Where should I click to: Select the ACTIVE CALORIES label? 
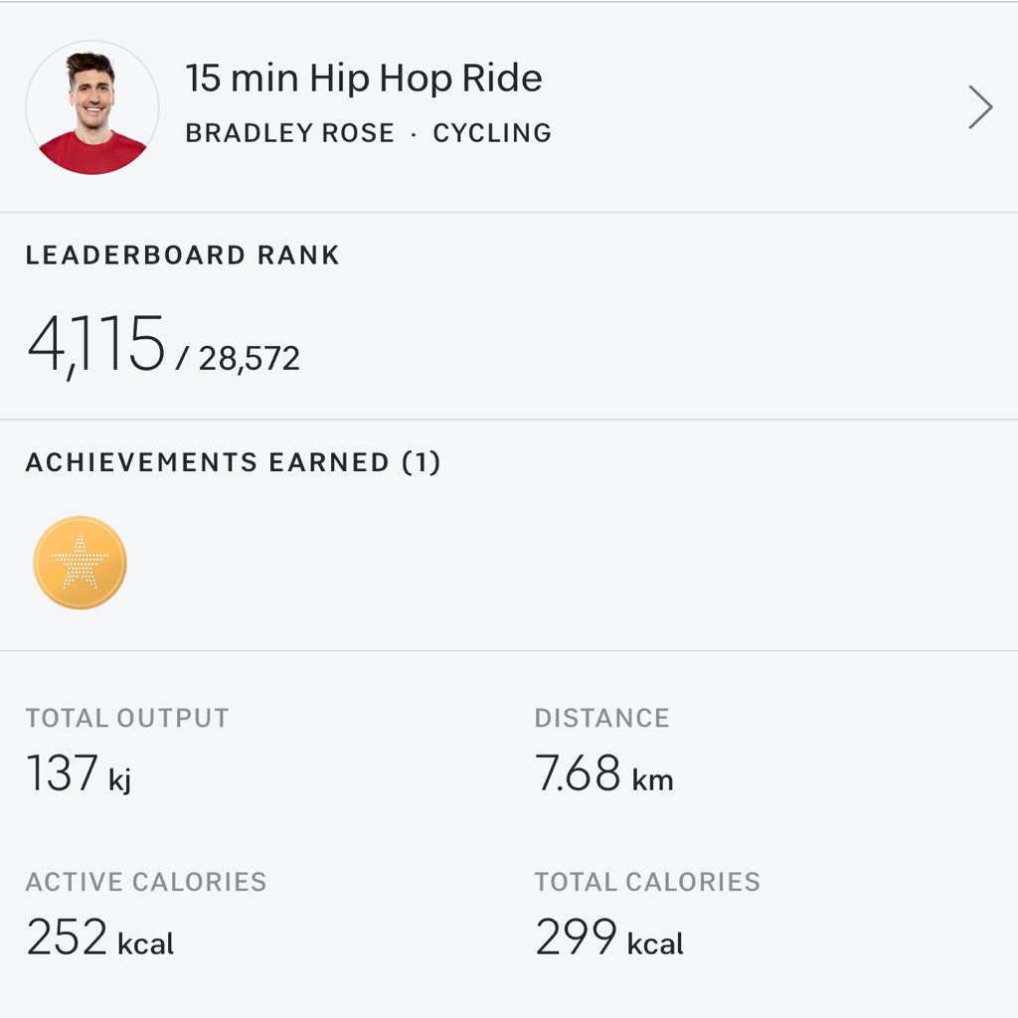pos(146,882)
